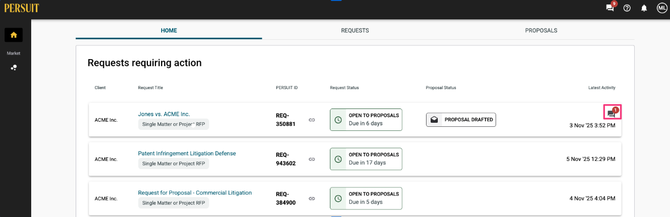
Task: Click the PERSUIT ID column header
Action: pos(287,88)
